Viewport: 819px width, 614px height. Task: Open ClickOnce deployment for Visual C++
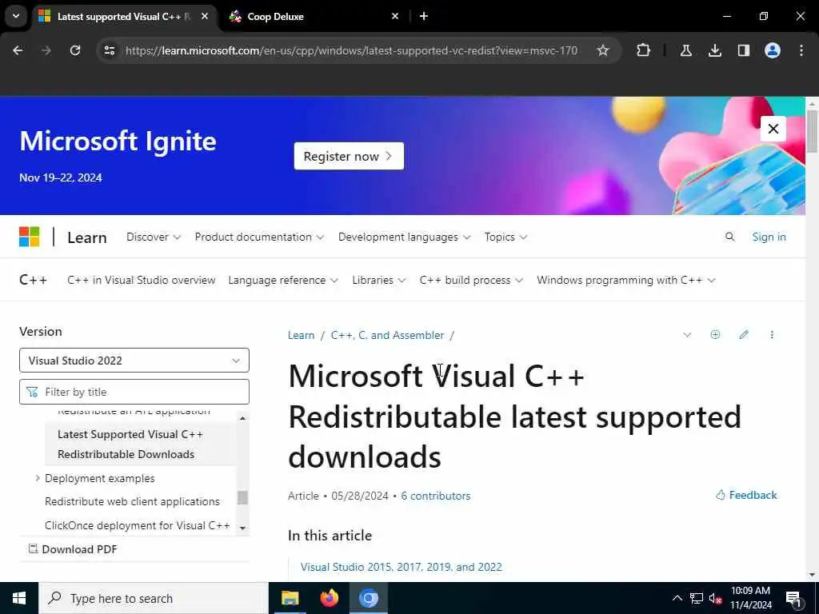pyautogui.click(x=138, y=525)
